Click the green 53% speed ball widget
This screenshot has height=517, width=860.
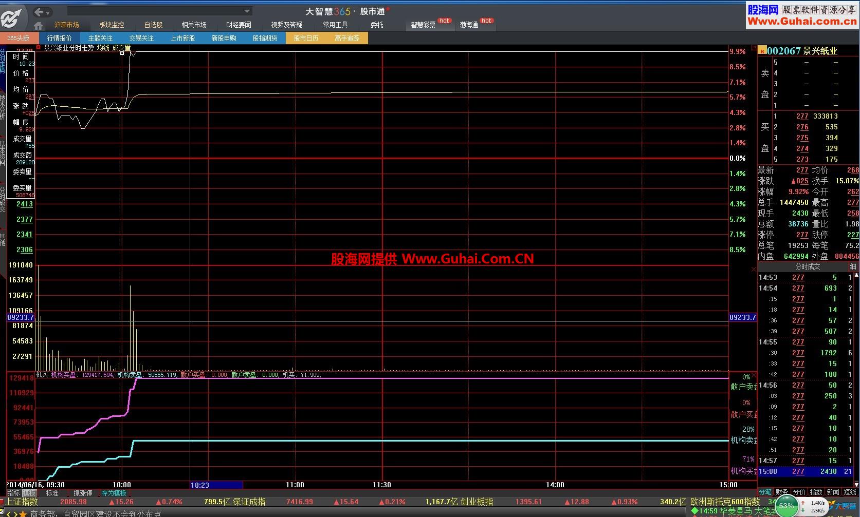(x=786, y=506)
